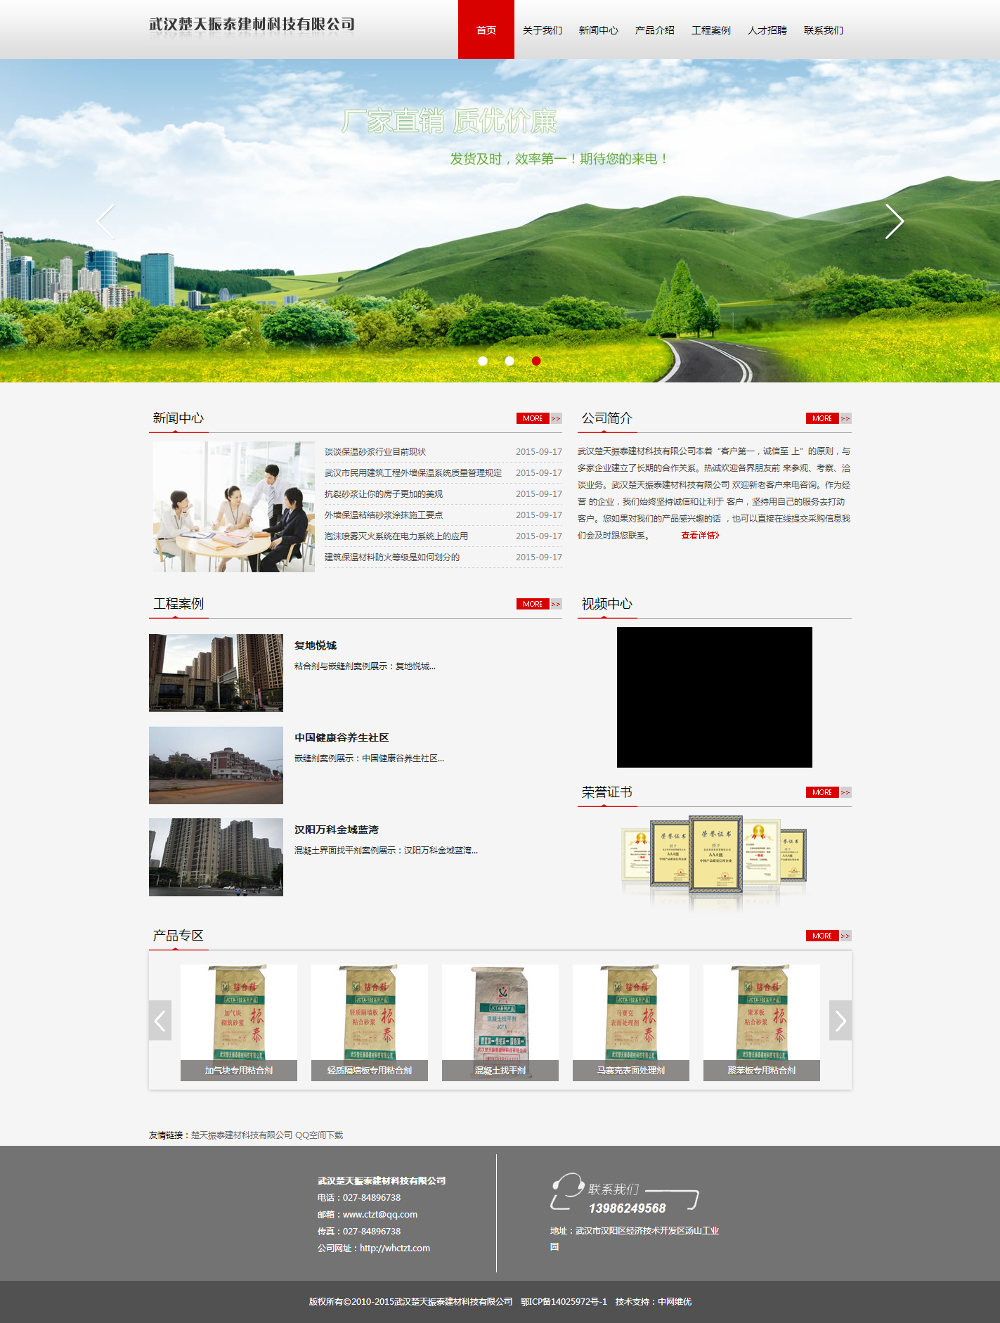Select the red third banner dot
Viewport: 1000px width, 1323px height.
[536, 361]
